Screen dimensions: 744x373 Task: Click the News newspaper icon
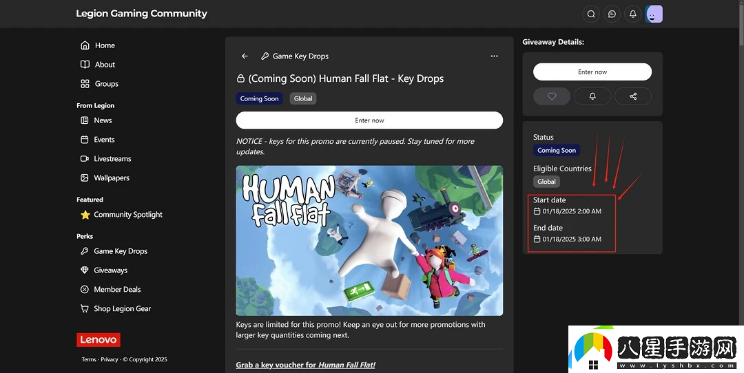point(85,120)
